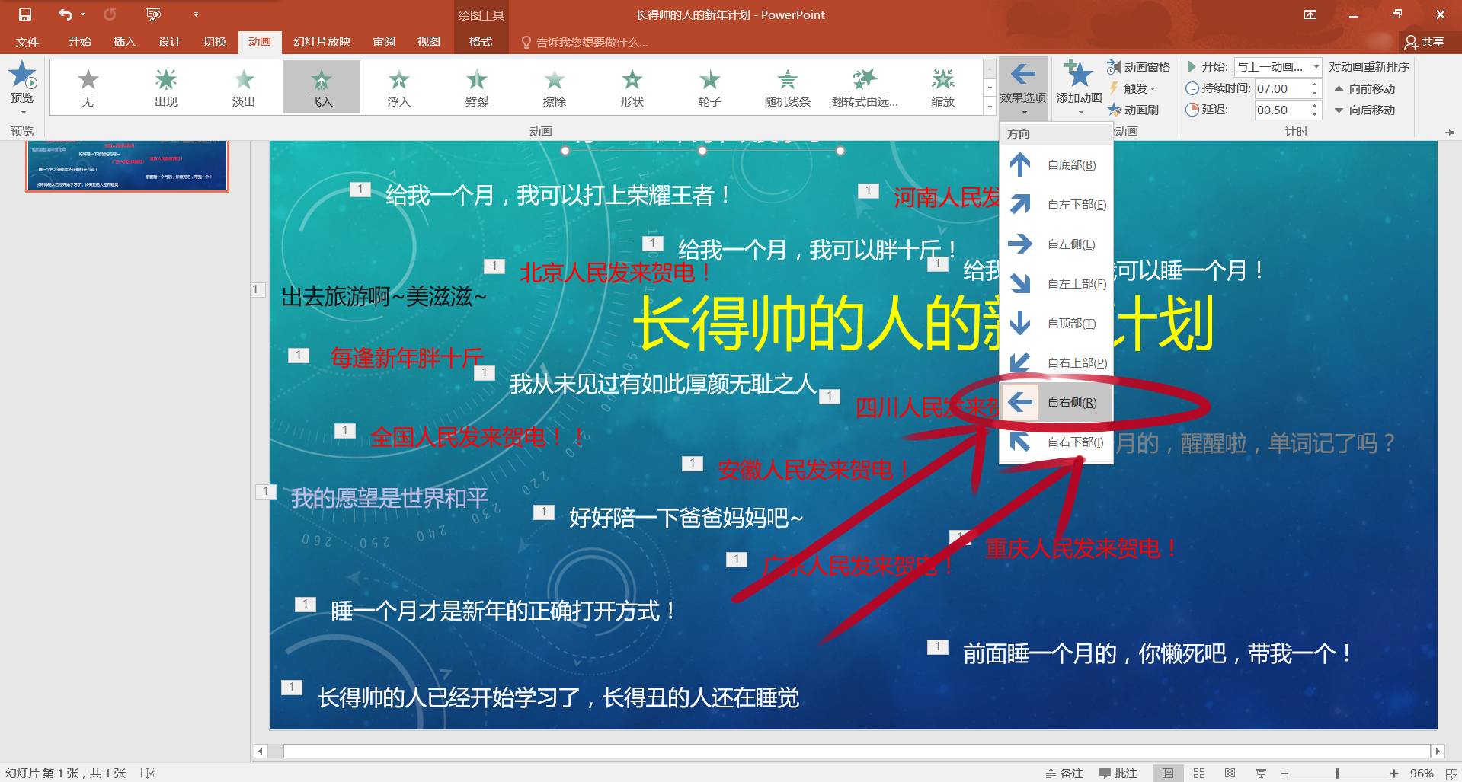Start Slide Show view icon in status bar
The width and height of the screenshot is (1462, 782).
pyautogui.click(x=1261, y=773)
